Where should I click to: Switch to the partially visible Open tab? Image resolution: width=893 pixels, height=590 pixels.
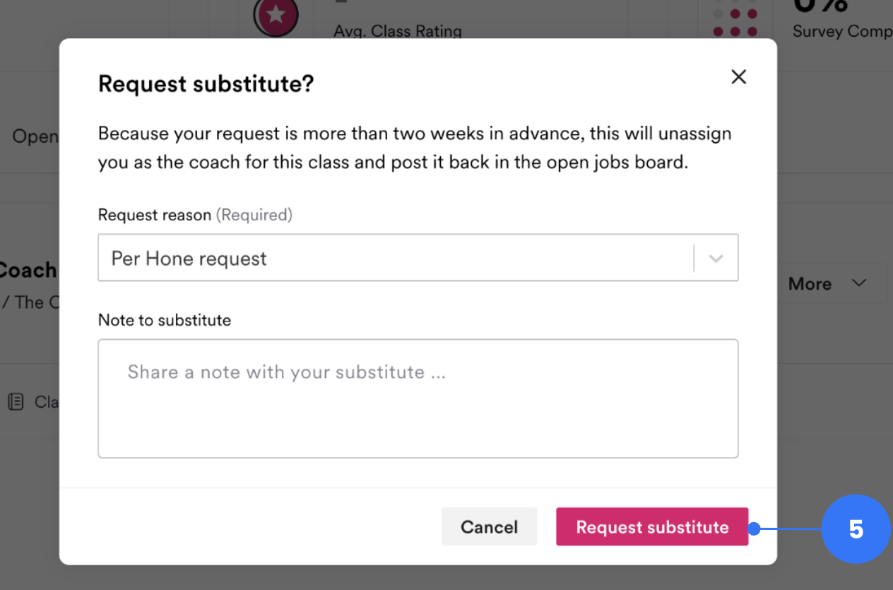(35, 136)
